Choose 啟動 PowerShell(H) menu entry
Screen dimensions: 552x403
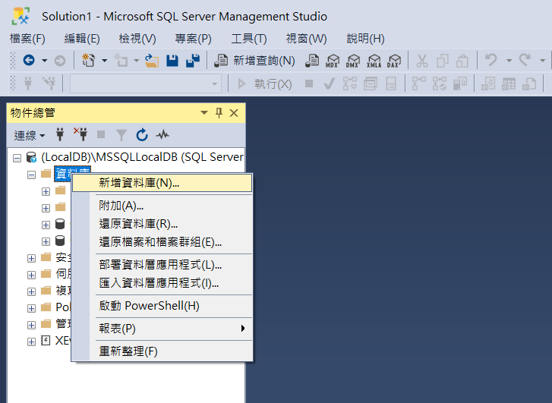tap(162, 306)
